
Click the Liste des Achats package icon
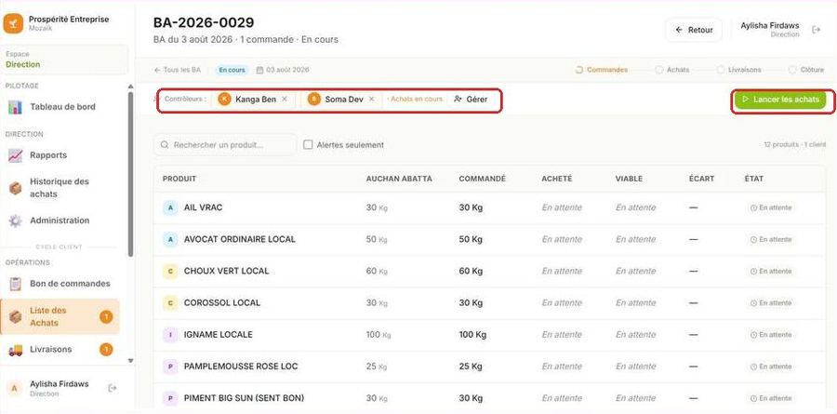coord(16,317)
